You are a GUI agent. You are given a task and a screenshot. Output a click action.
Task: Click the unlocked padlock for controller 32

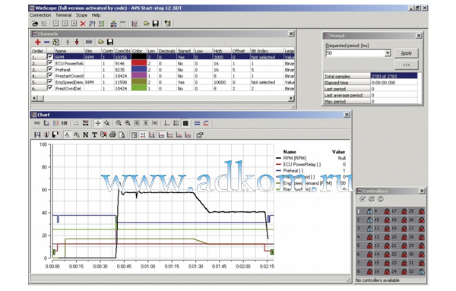click(x=421, y=272)
